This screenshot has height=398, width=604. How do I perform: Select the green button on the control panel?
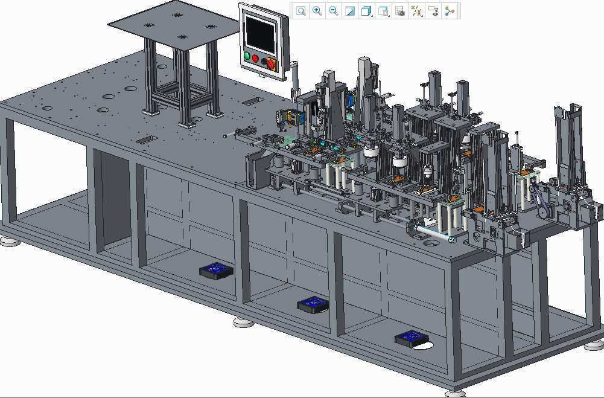click(x=247, y=57)
